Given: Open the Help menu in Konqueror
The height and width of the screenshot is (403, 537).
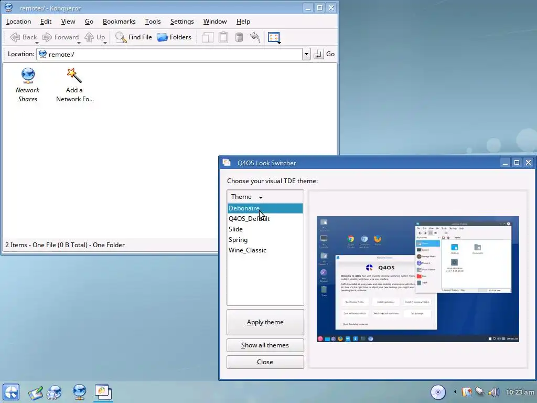Looking at the screenshot, I should pyautogui.click(x=243, y=21).
